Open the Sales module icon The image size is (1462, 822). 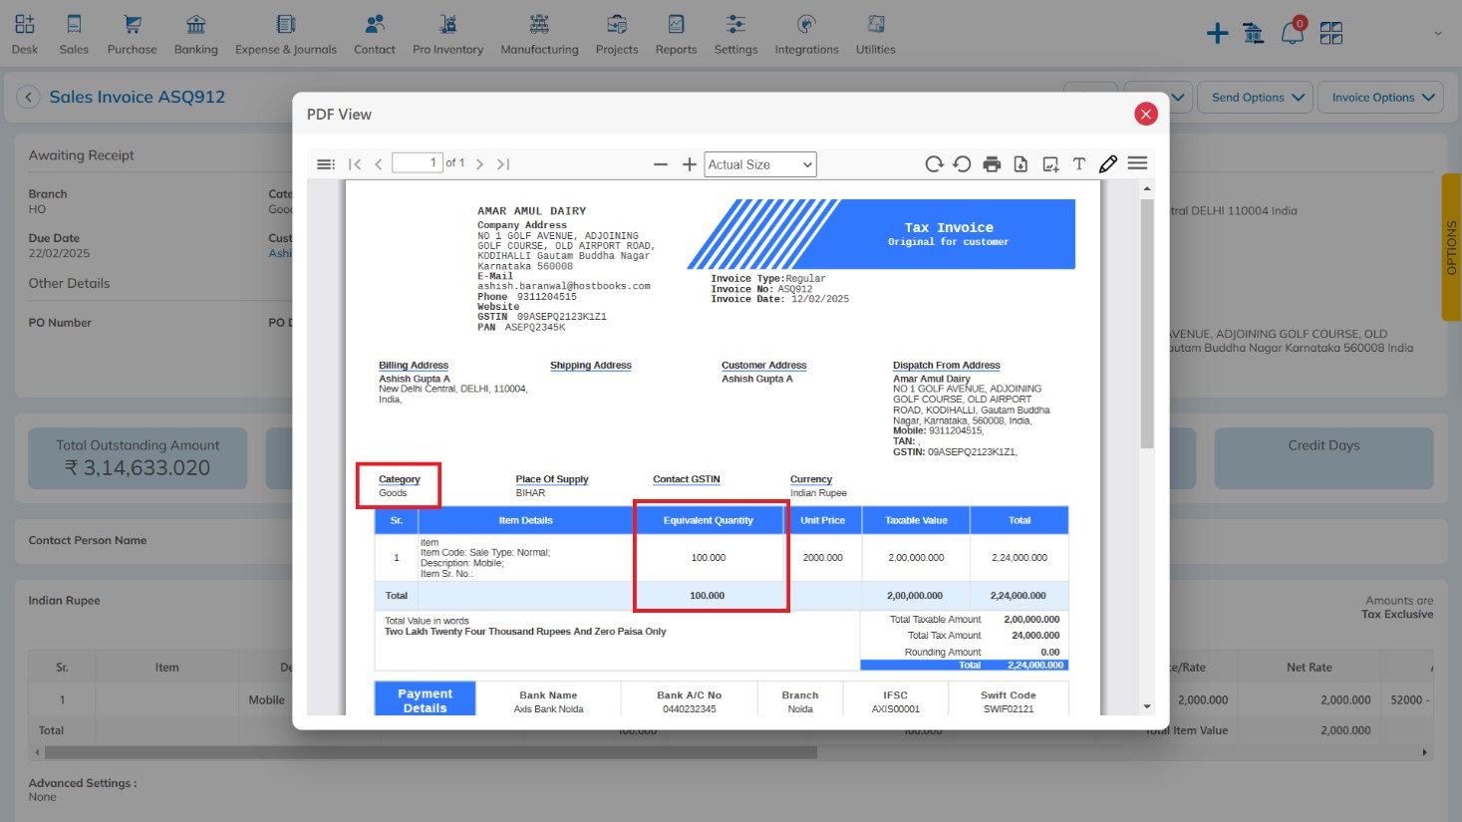[x=74, y=34]
